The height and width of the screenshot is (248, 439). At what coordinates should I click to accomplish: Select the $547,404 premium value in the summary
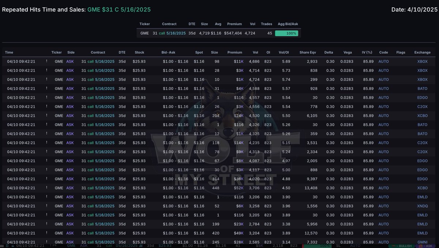click(x=233, y=33)
